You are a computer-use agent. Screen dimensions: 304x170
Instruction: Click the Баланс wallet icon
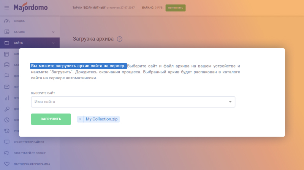click(x=6, y=31)
